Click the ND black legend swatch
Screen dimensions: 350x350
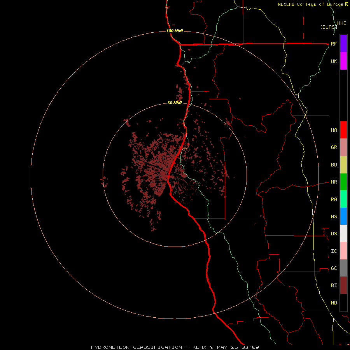pyautogui.click(x=343, y=303)
